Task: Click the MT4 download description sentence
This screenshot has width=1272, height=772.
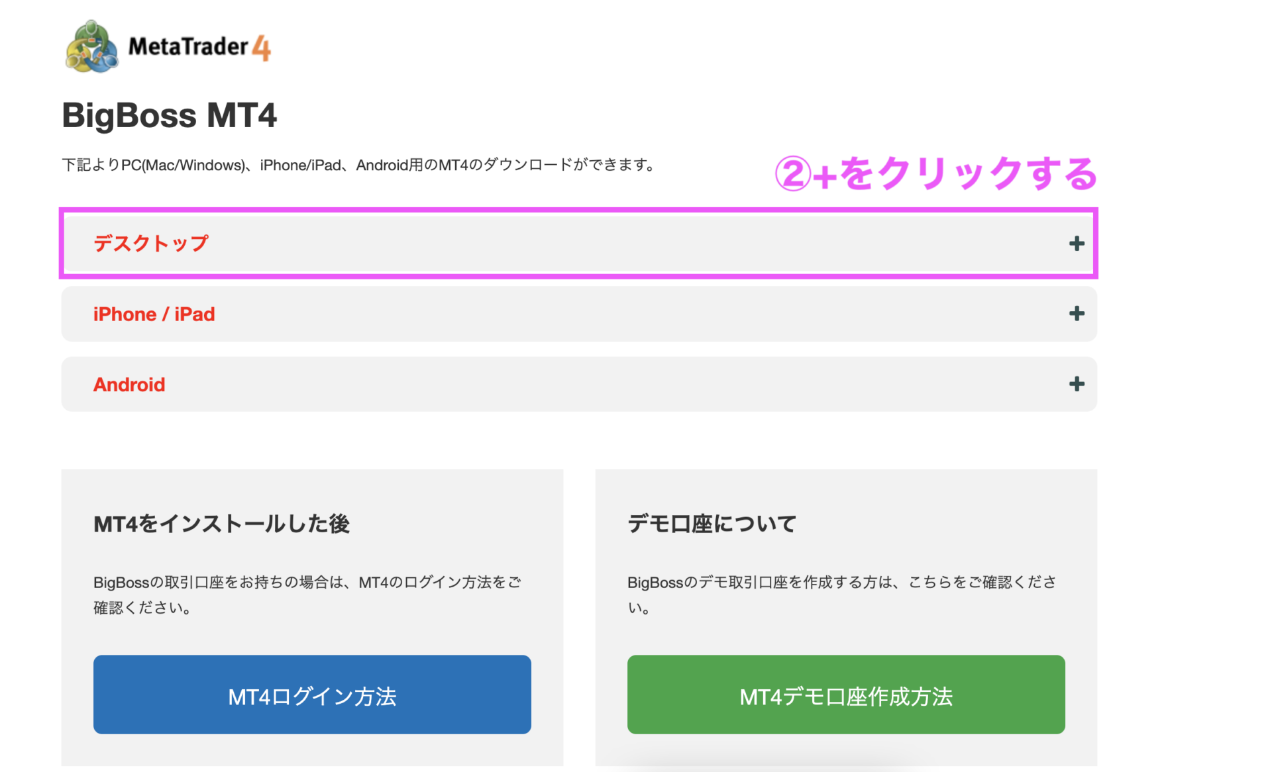Action: [358, 165]
